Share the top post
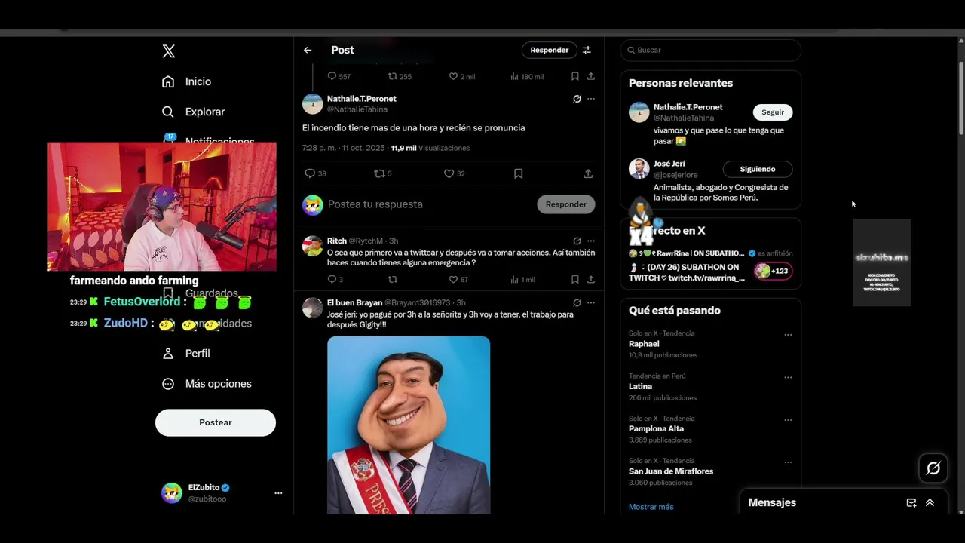 (x=591, y=77)
